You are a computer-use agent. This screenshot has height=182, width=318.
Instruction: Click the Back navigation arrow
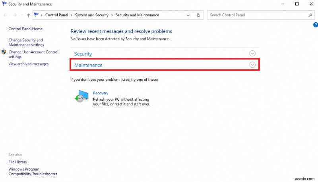pyautogui.click(x=6, y=15)
